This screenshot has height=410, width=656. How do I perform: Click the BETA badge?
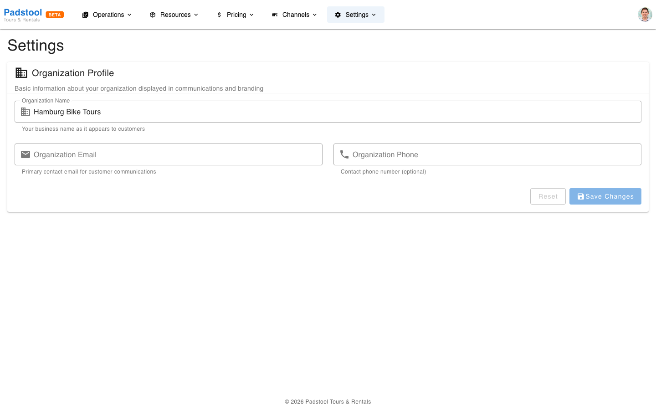(x=55, y=15)
